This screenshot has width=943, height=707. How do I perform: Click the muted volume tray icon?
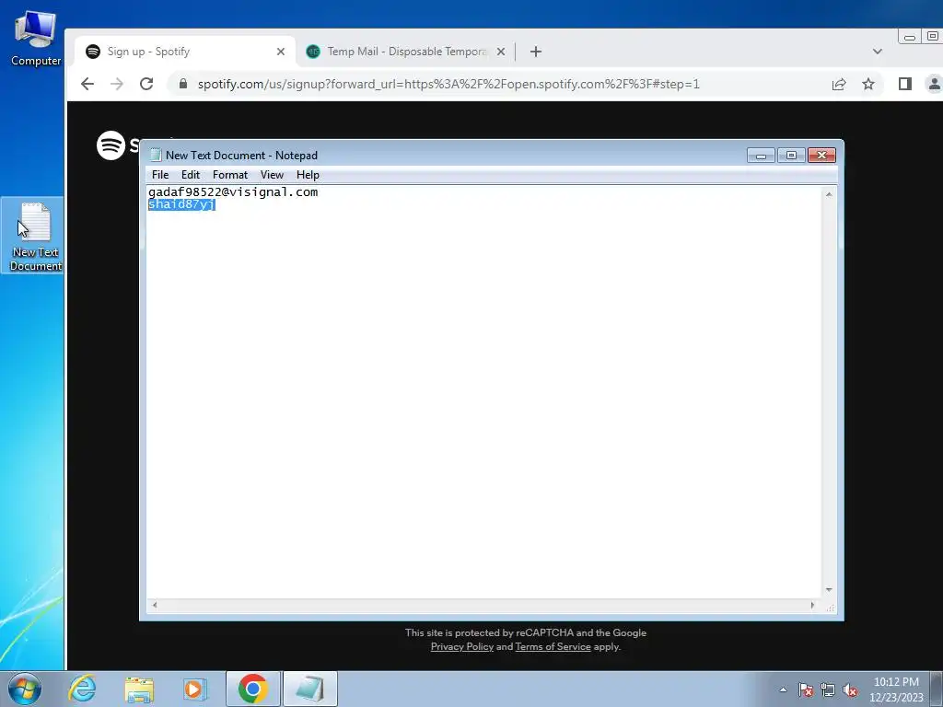pyautogui.click(x=850, y=690)
